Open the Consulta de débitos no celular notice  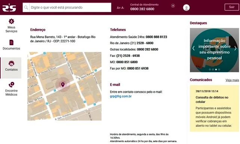212,99
